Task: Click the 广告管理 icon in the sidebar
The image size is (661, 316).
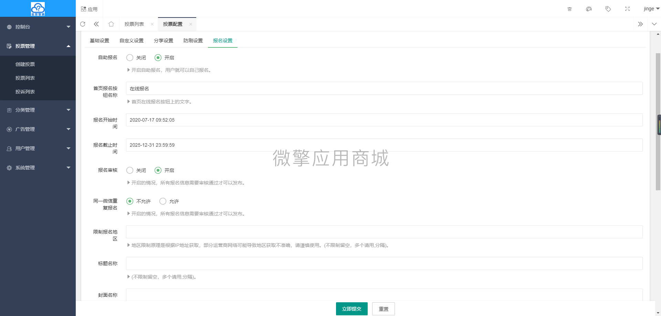Action: 9,129
